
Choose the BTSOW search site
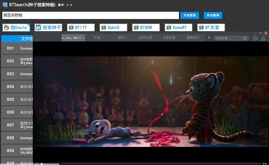(x=146, y=28)
